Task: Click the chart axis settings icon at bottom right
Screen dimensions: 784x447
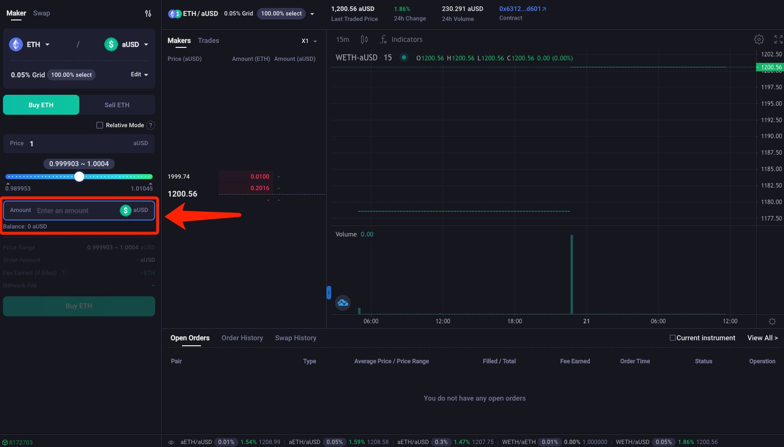Action: click(x=772, y=321)
